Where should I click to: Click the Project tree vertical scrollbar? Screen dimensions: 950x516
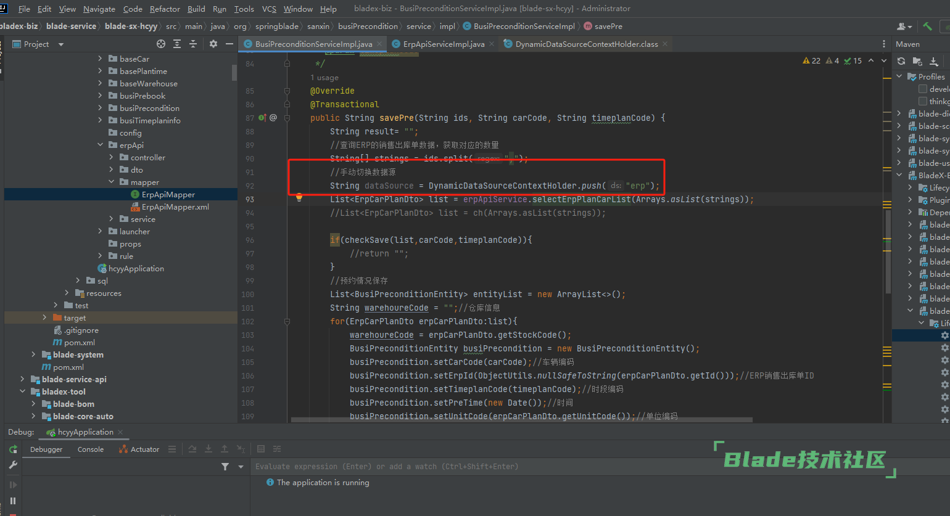coord(234,73)
